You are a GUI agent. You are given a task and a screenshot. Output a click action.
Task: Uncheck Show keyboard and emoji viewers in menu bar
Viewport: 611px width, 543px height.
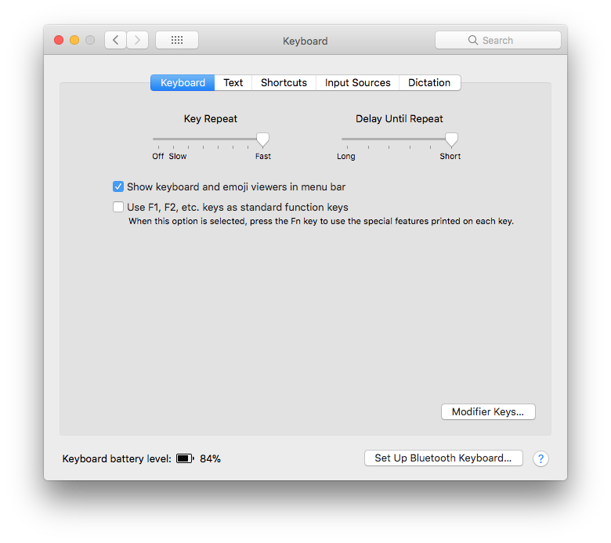(x=118, y=186)
